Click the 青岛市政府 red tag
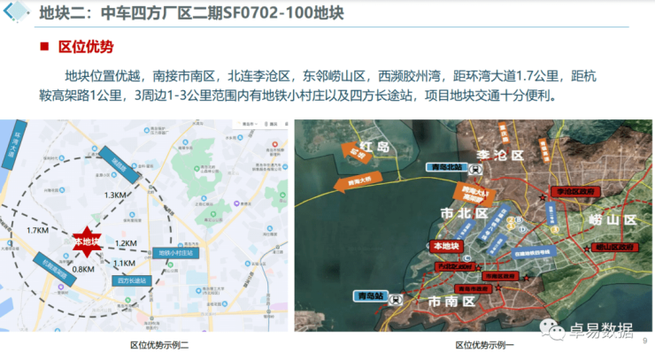This screenshot has width=655, height=360. click(473, 288)
